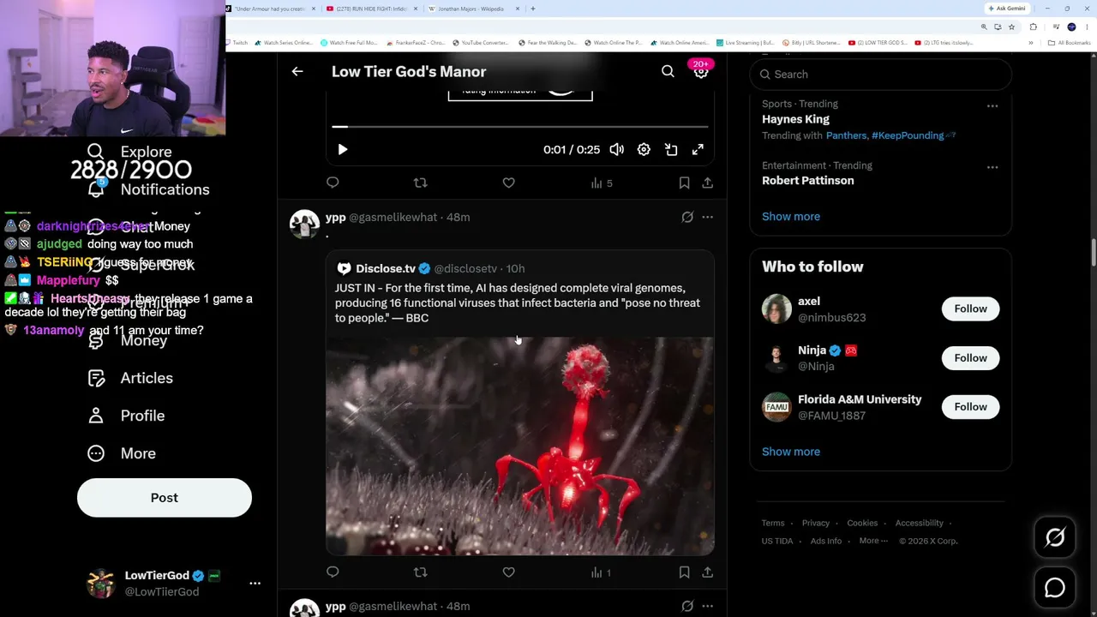The width and height of the screenshot is (1097, 617).
Task: Bookmark this page with the star icon
Action: click(x=1010, y=27)
